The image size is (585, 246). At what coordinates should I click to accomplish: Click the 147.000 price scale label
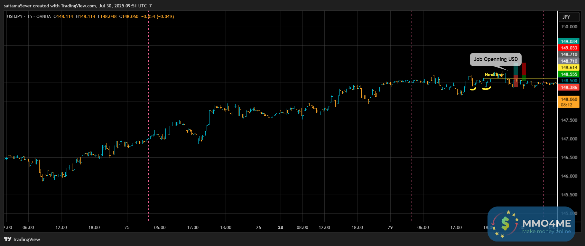coord(569,139)
